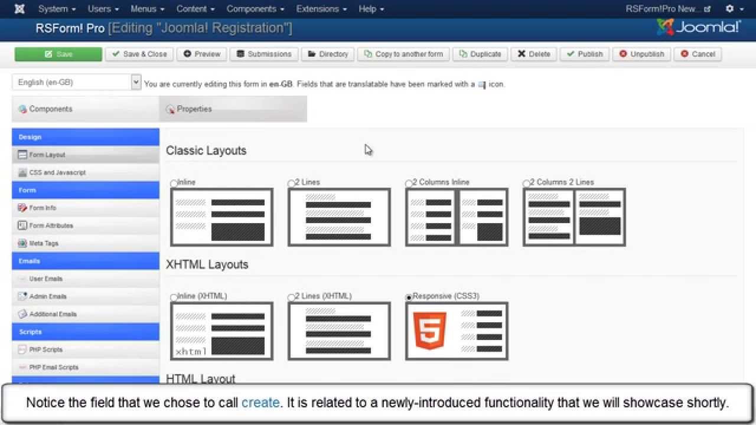The height and width of the screenshot is (425, 756).
Task: Click the 2 Columns 2 Lines thumbnail
Action: (574, 217)
